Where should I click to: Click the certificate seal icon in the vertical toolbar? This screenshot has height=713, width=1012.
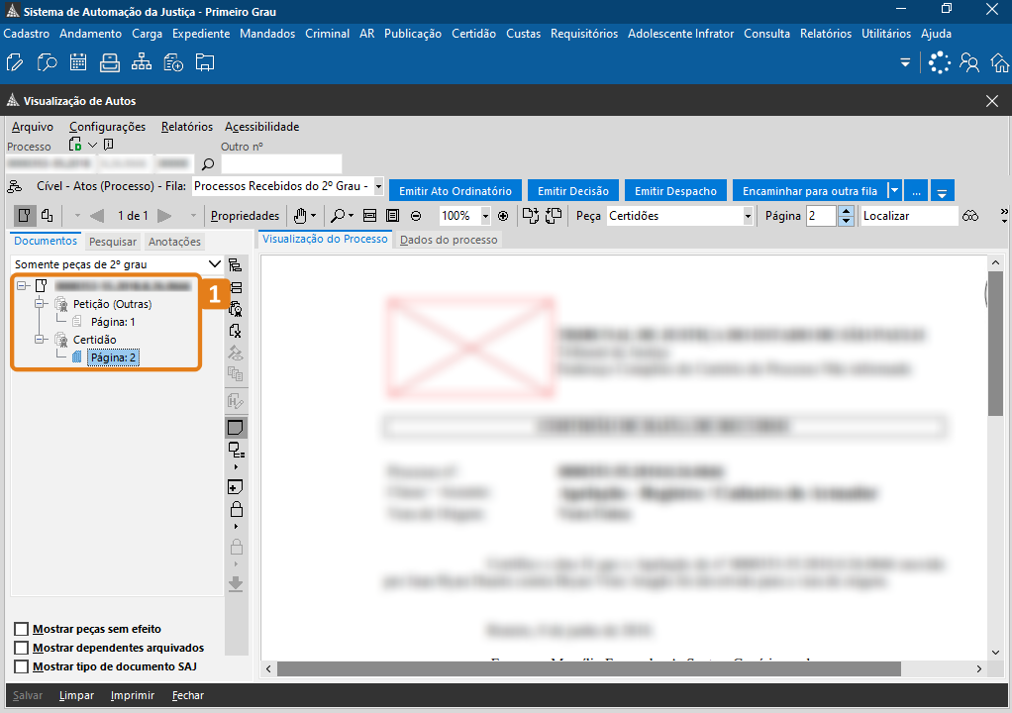(x=236, y=309)
